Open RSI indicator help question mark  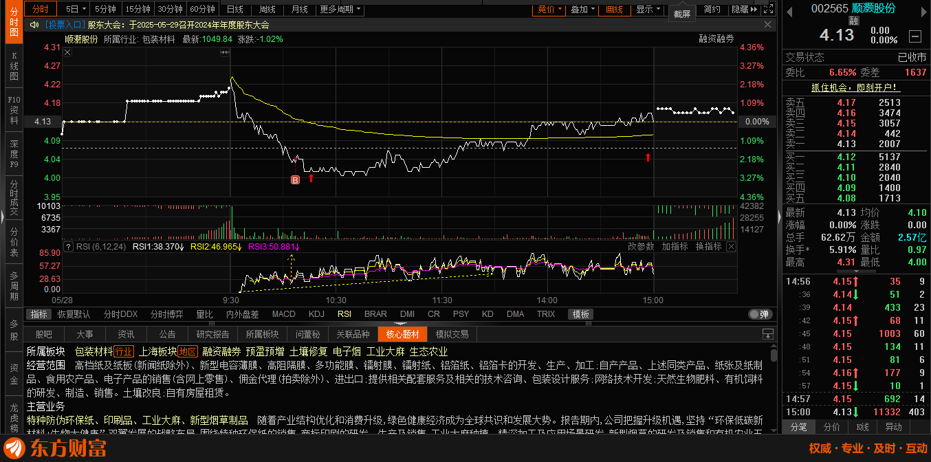pos(68,246)
